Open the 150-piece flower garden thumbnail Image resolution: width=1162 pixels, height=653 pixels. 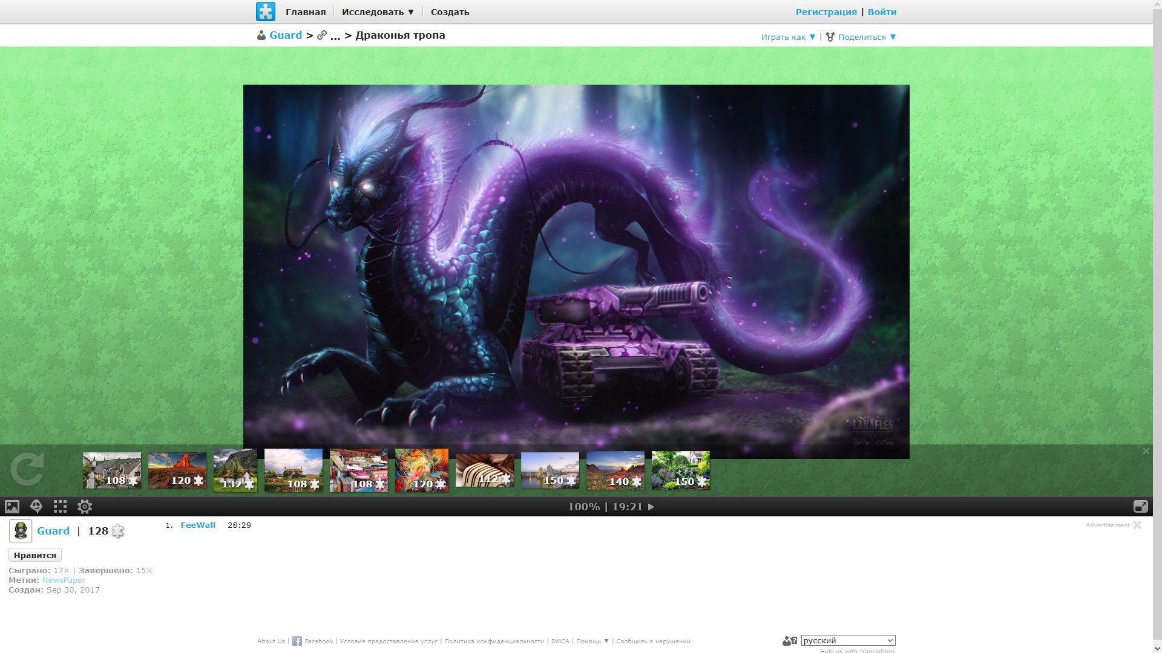point(681,470)
